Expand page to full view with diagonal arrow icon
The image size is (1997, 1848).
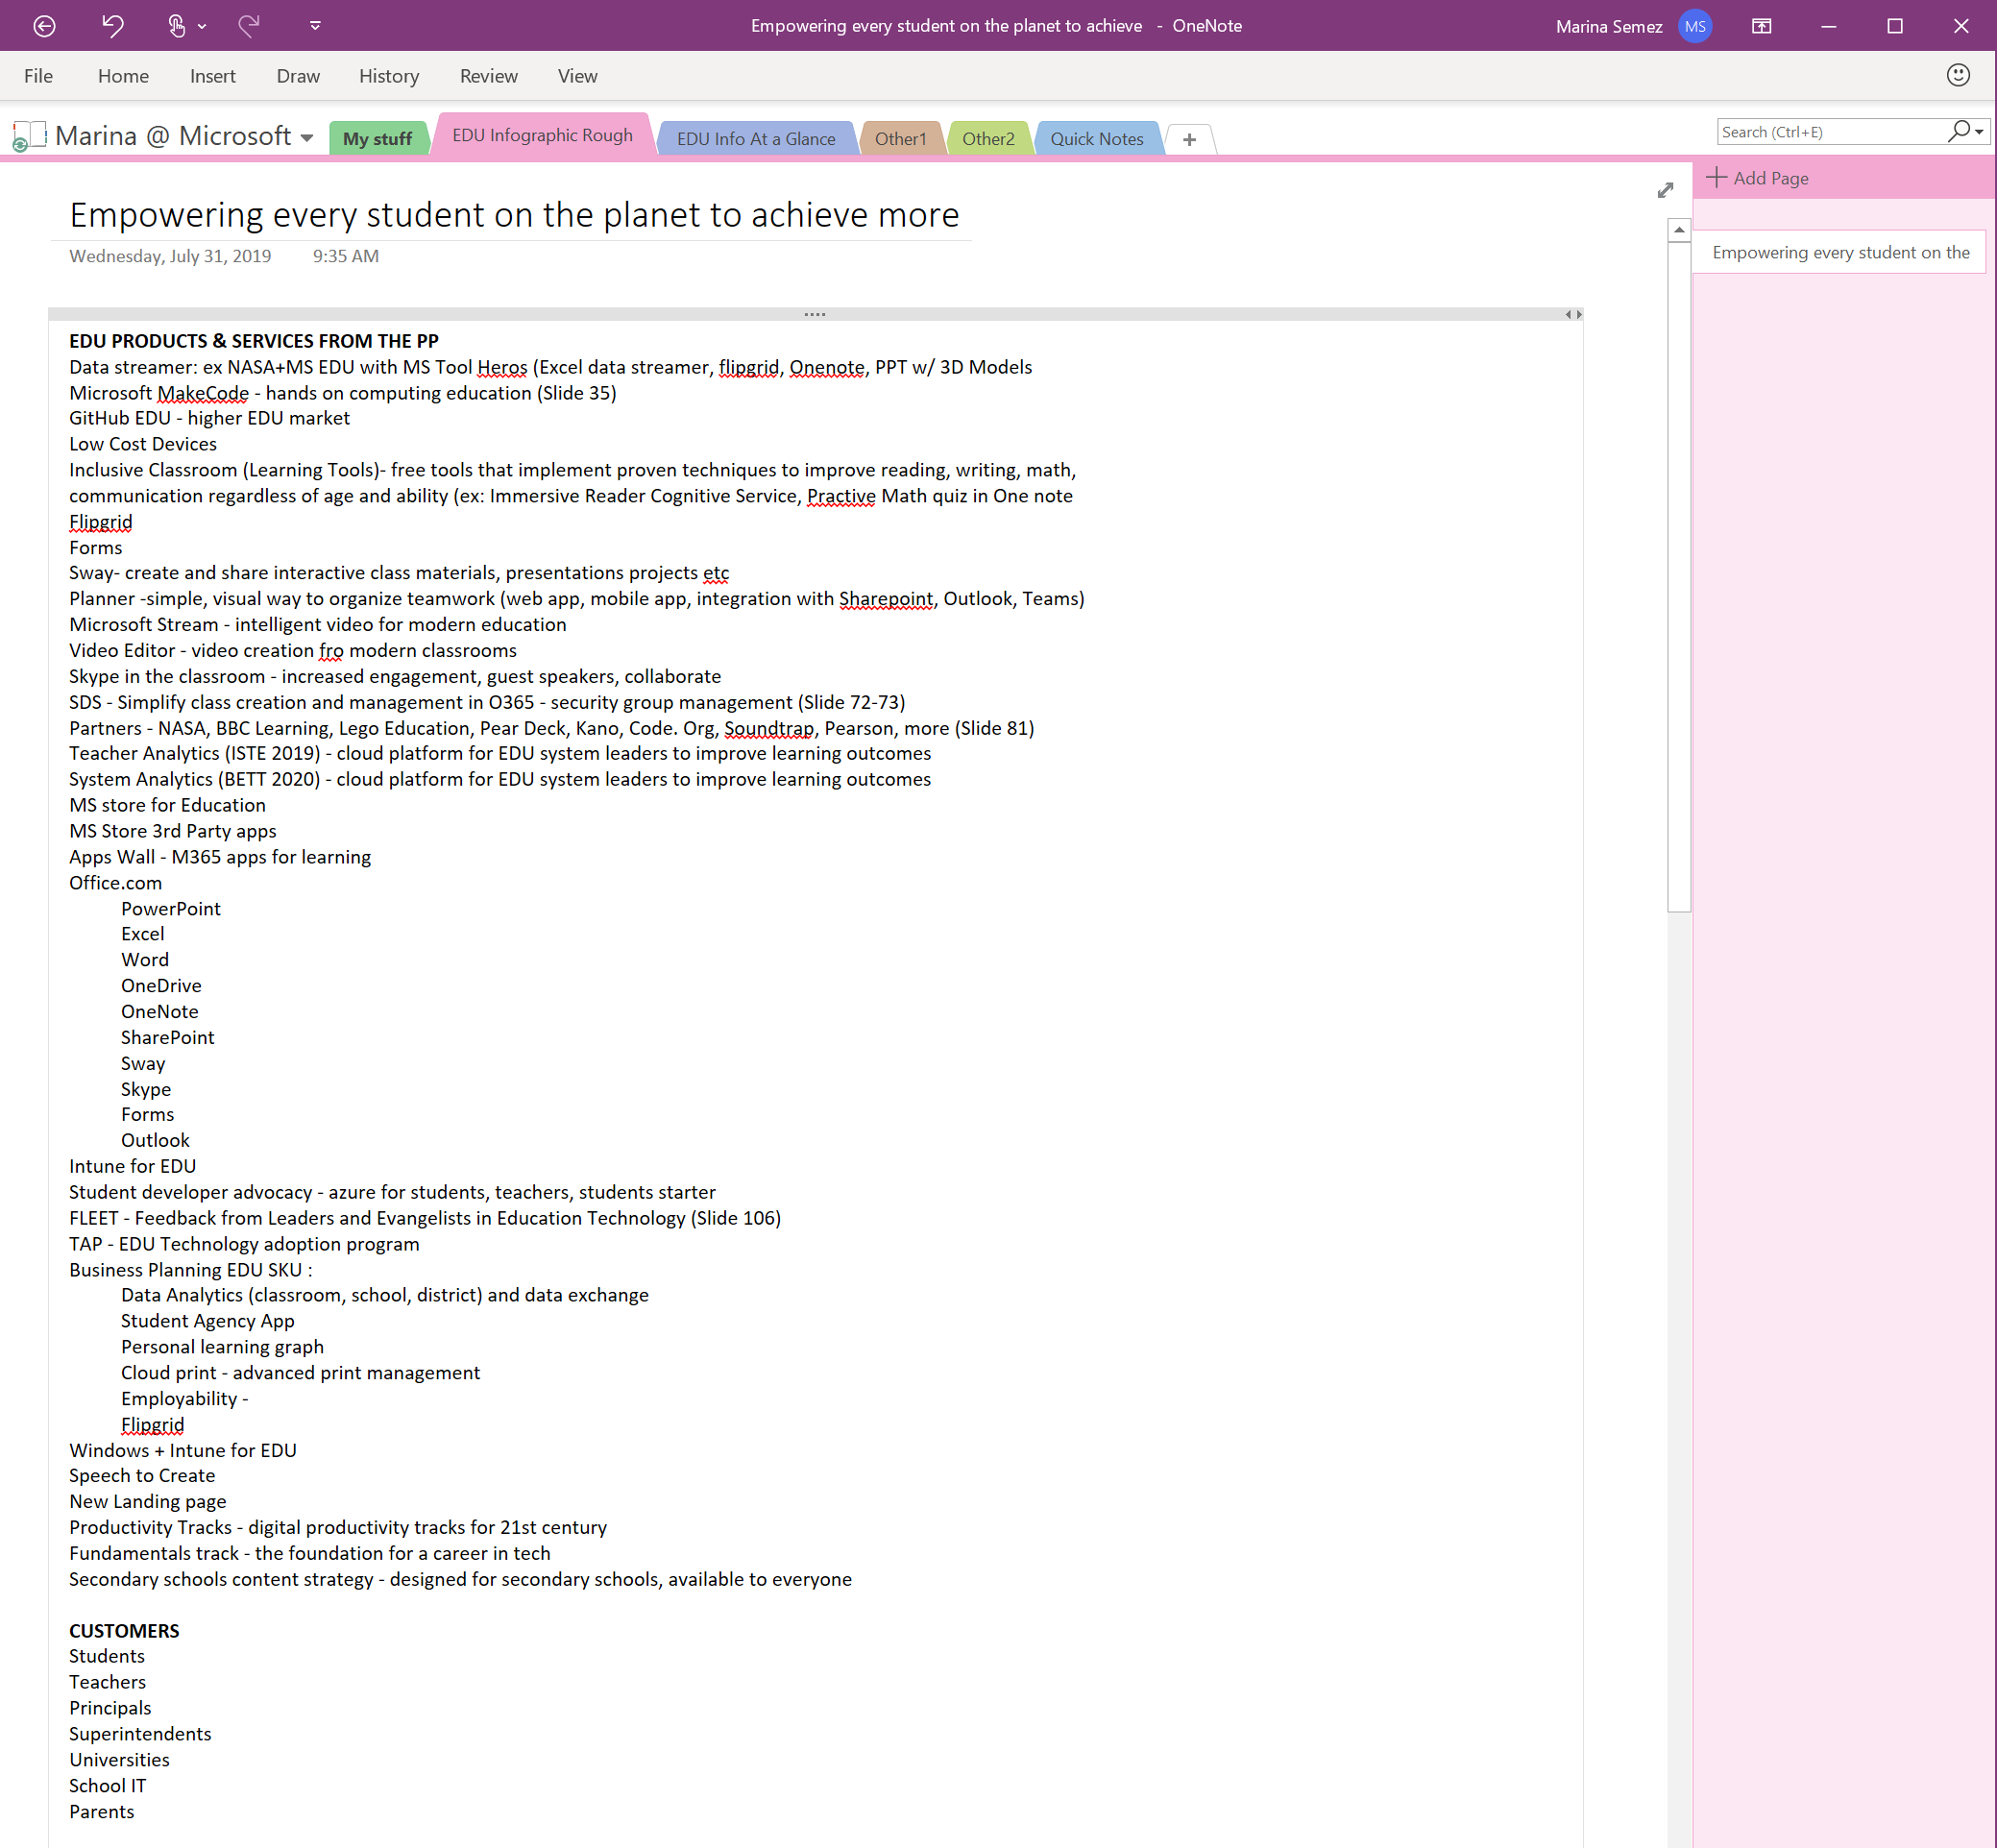coord(1665,190)
